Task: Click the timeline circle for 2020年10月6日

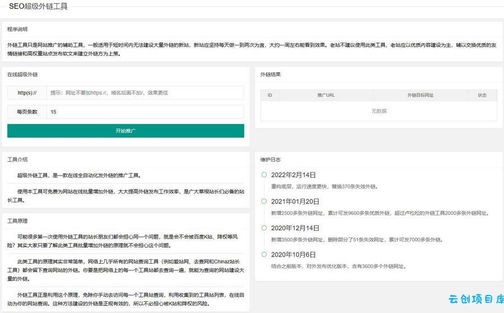Action: [x=264, y=255]
